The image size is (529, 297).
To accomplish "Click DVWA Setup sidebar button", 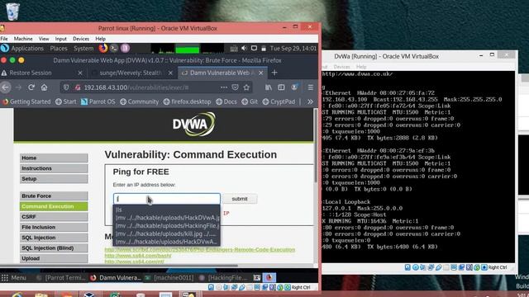I will point(54,179).
